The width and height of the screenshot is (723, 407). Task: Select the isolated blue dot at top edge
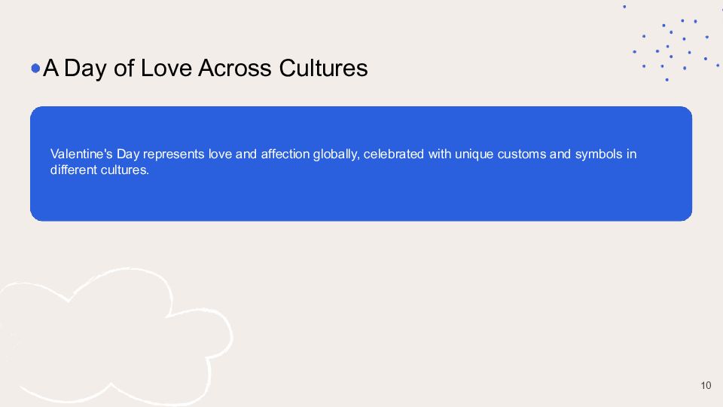[624, 6]
